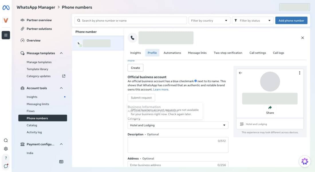Open Insights under Account tools
The height and width of the screenshot is (172, 315).
32,97
